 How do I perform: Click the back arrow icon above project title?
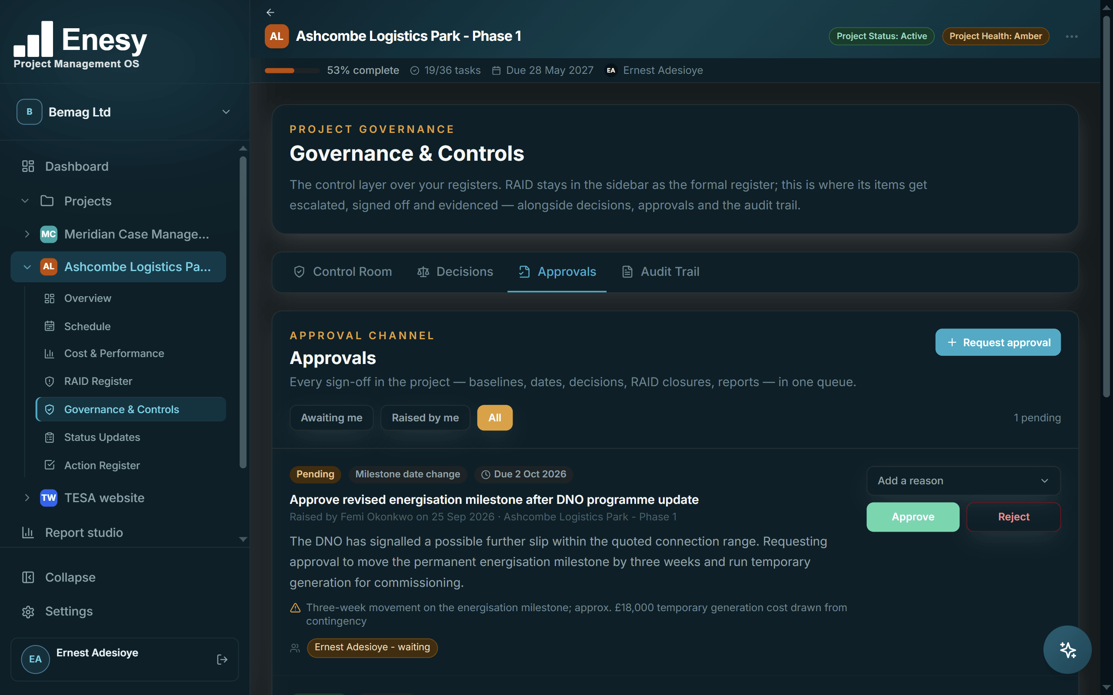[x=270, y=13]
